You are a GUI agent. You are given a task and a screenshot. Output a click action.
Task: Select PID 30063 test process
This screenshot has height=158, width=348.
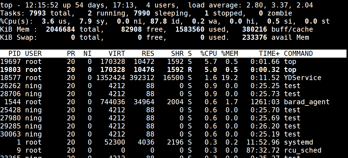point(10,134)
